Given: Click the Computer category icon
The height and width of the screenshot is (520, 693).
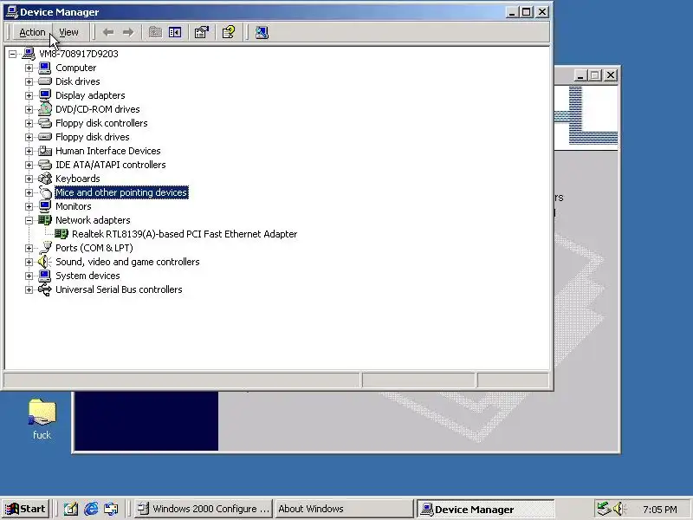Looking at the screenshot, I should [45, 68].
